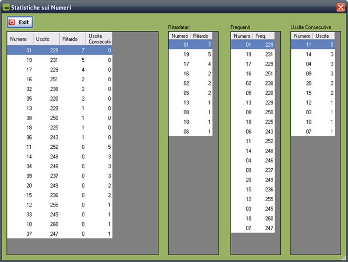Click the Exit button
Screen dimensions: 348x262
(20, 22)
